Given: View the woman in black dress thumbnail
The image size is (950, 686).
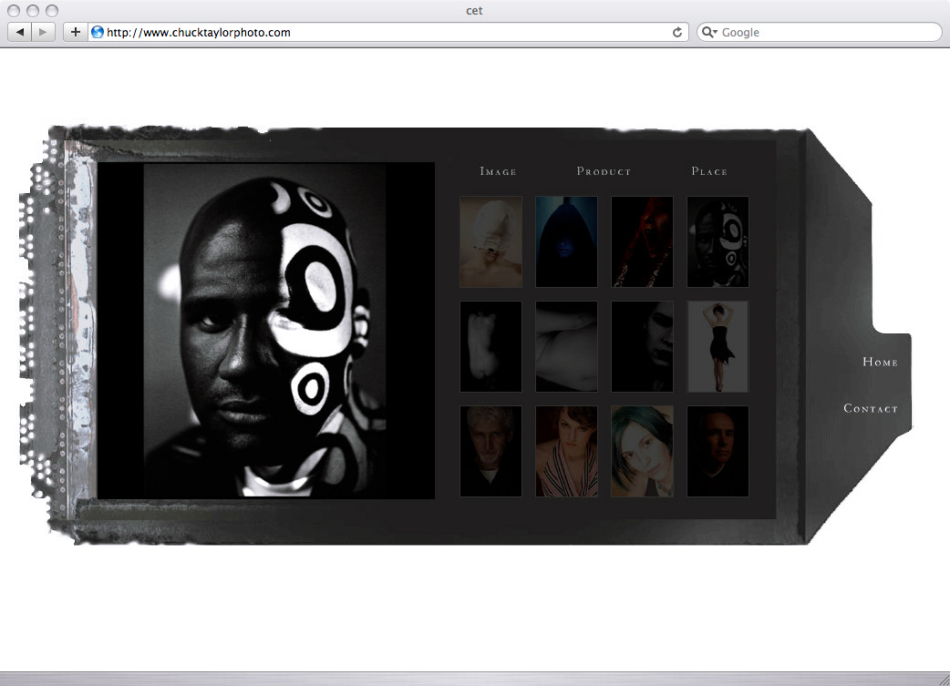Looking at the screenshot, I should [718, 346].
